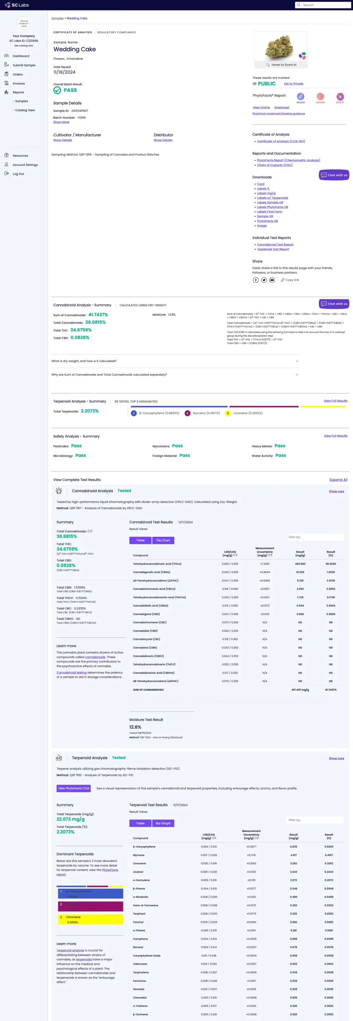Click the magnifier icon under the sample photo
This screenshot has width=353, height=1021.
(268, 65)
